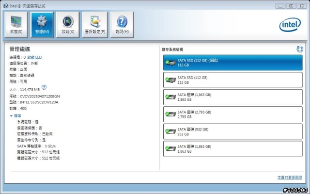
Task: Open 喜好設定(P) preferences
Action: coord(95,25)
